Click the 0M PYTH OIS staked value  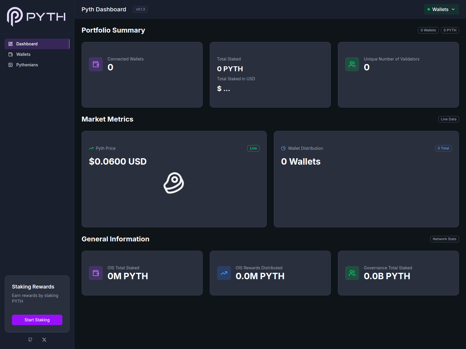coord(128,276)
